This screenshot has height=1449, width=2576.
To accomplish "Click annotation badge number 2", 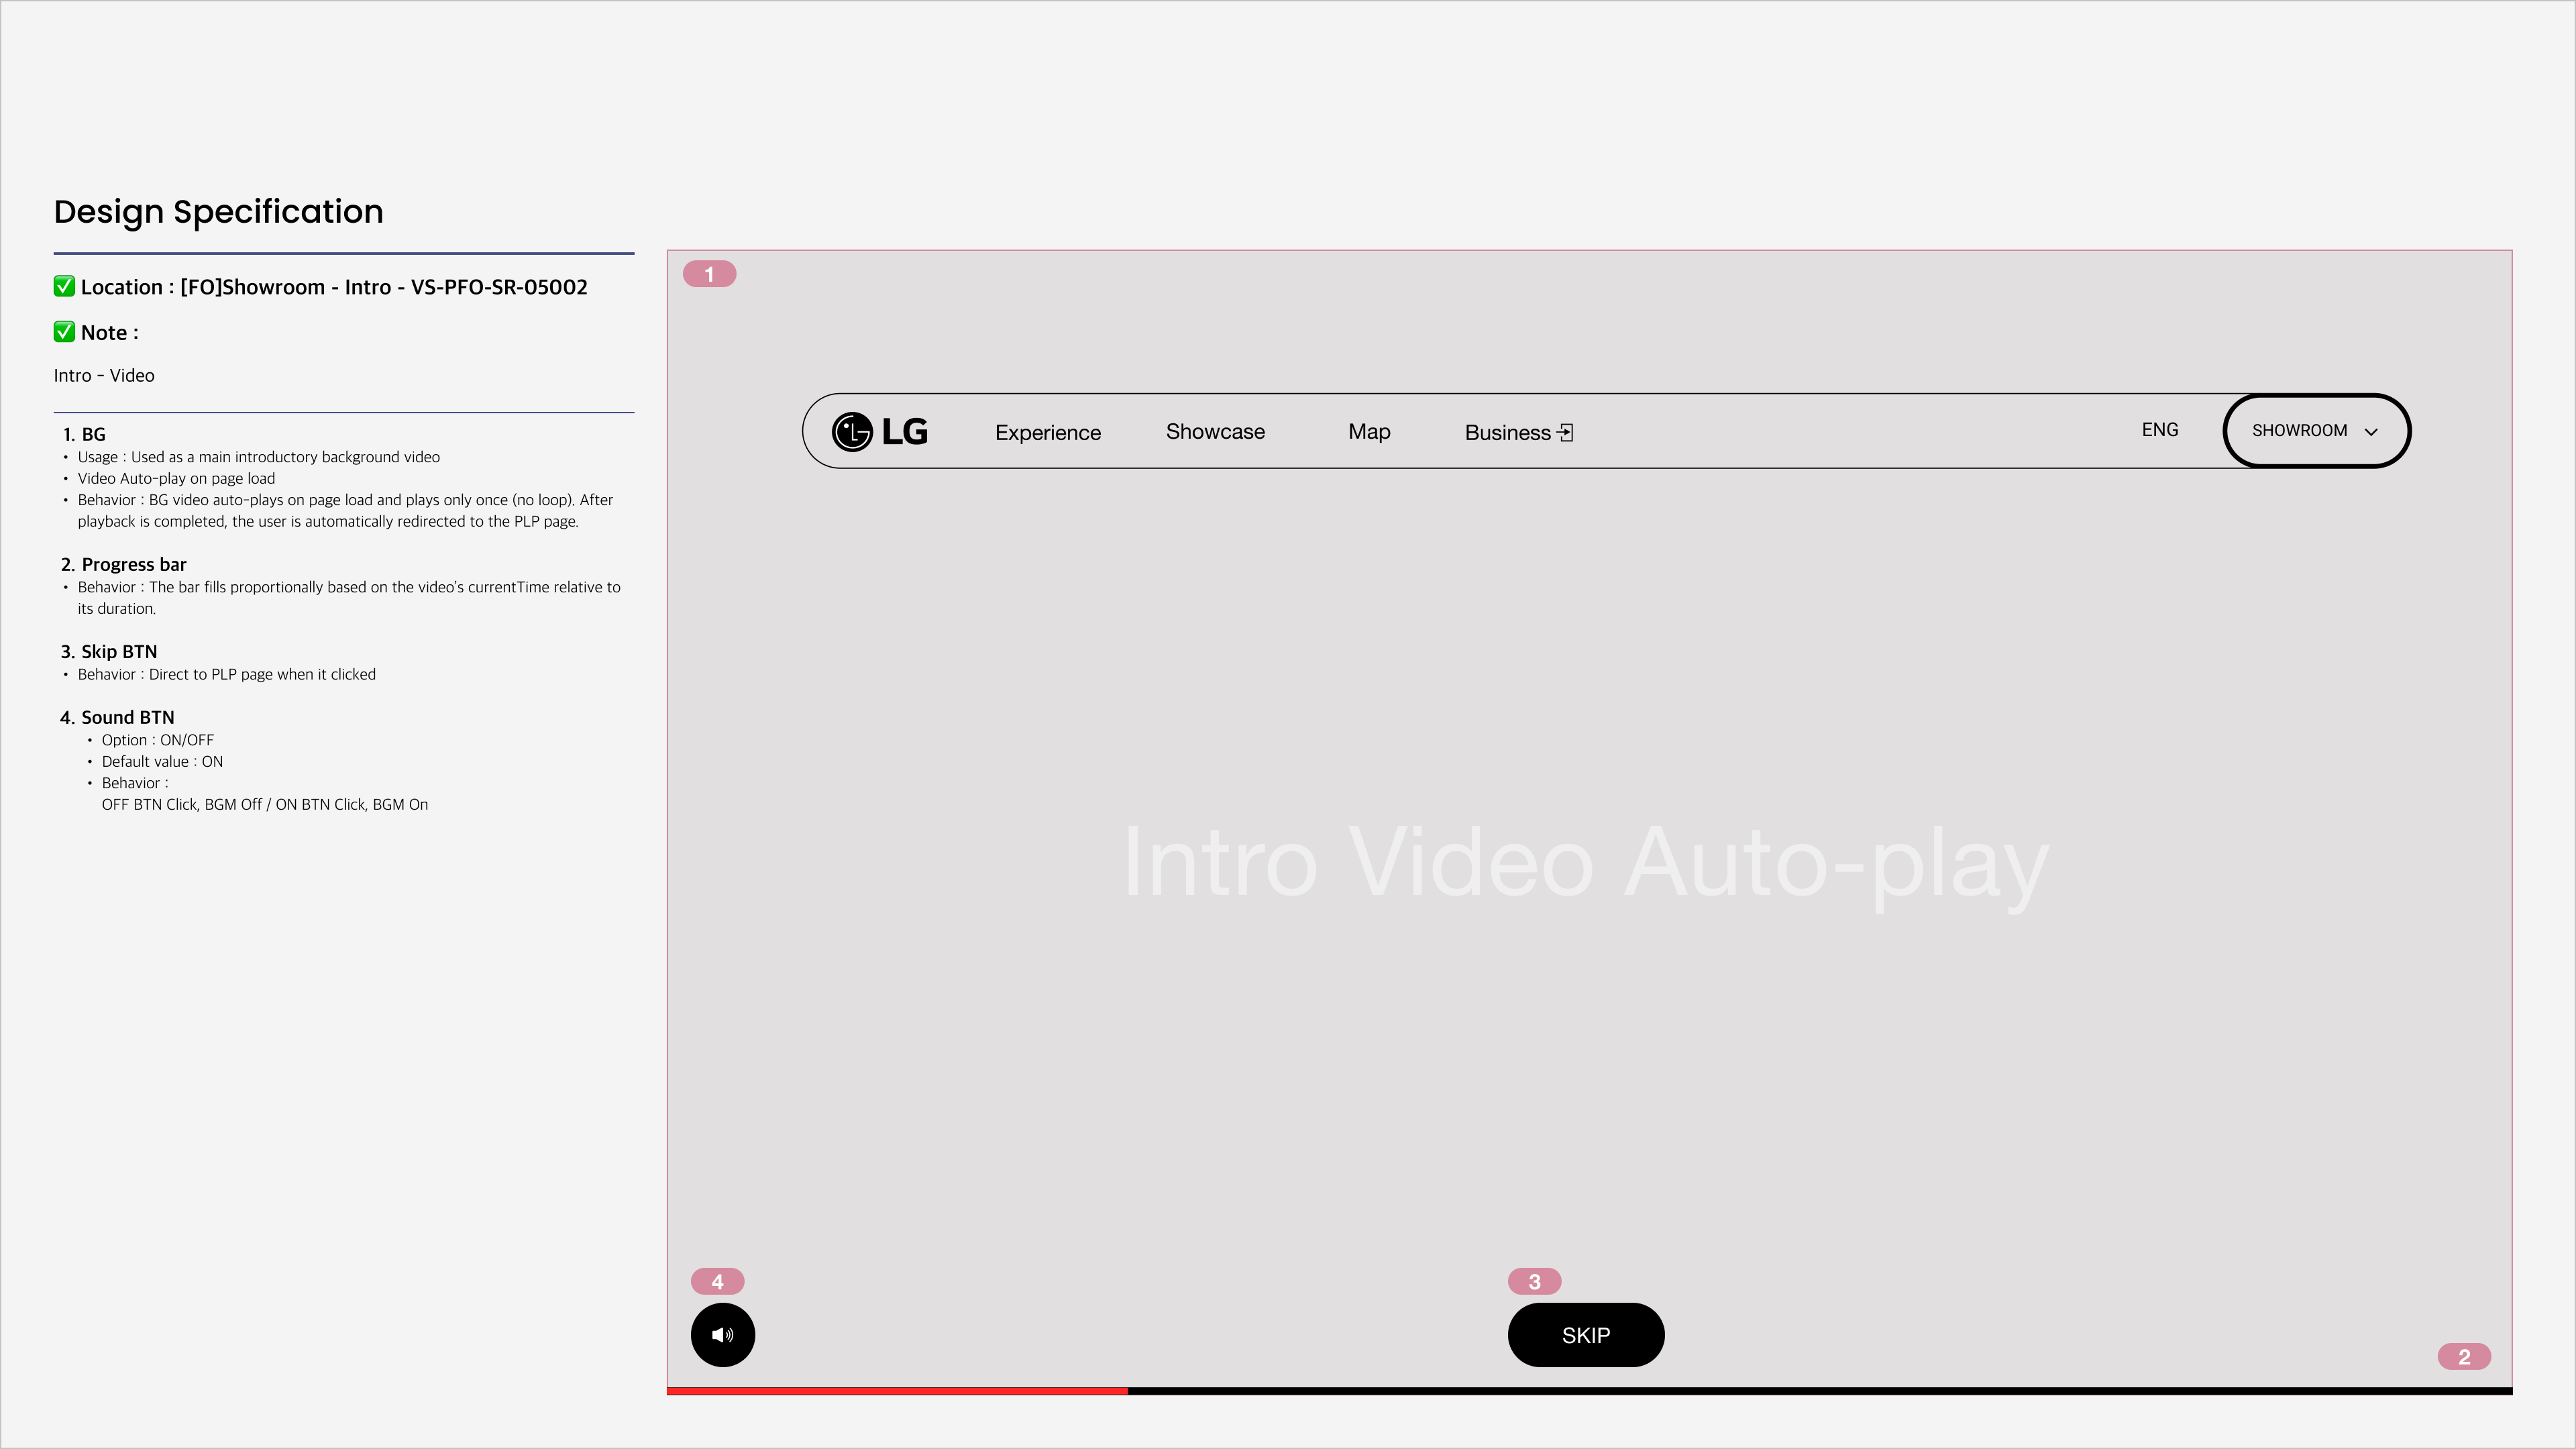I will tap(2464, 1357).
